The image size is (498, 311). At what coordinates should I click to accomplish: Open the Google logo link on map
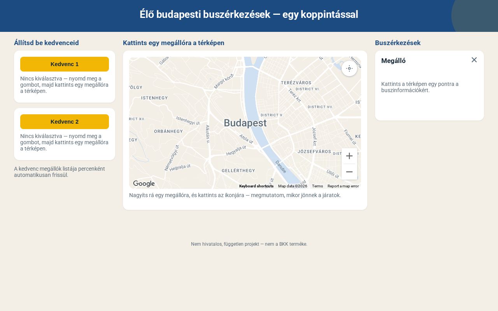[x=144, y=183]
